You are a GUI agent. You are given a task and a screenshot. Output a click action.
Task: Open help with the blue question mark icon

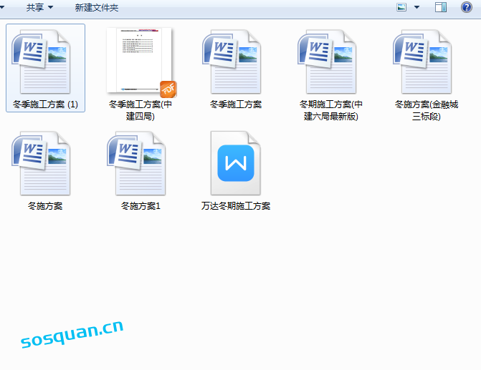point(466,7)
